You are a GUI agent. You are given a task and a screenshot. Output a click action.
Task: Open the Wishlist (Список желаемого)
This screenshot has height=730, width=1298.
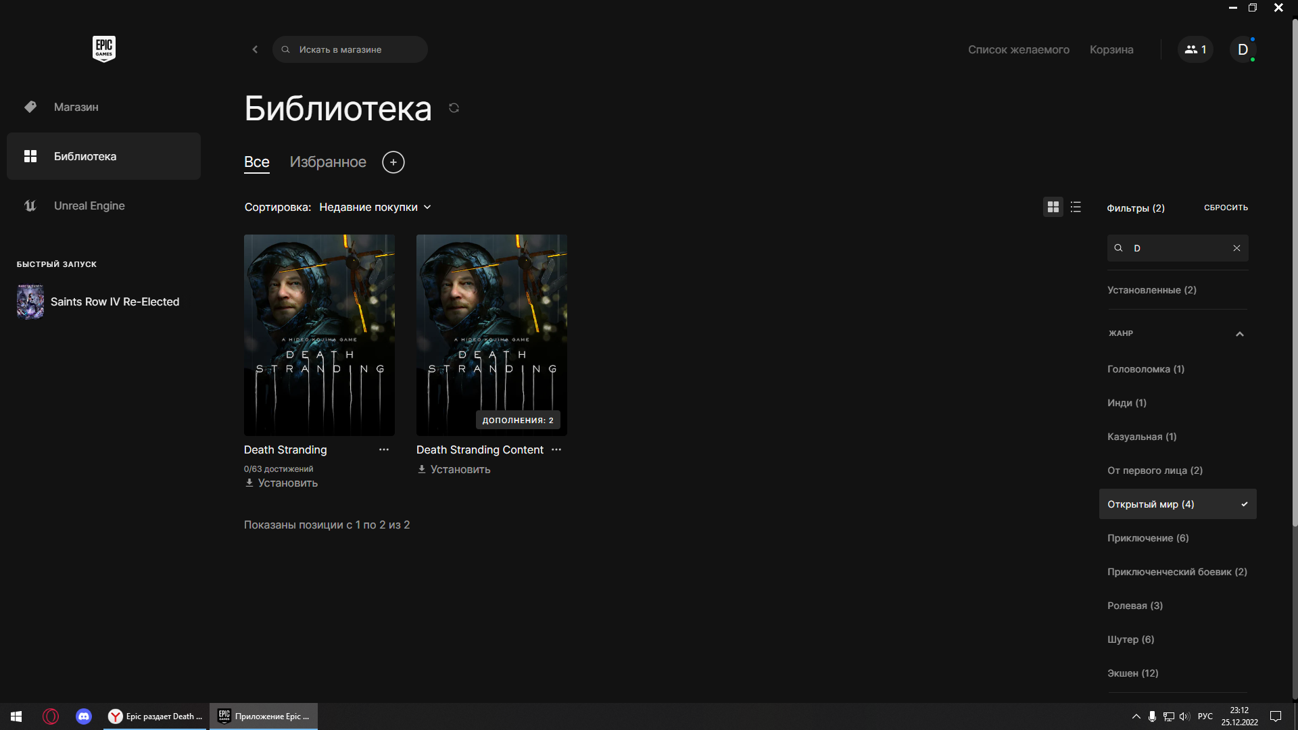pyautogui.click(x=1018, y=49)
